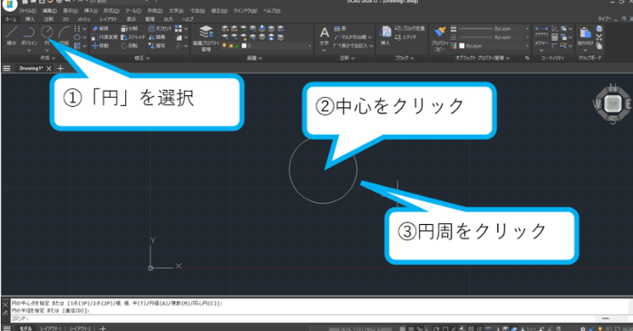Switch to the 注釈 ribbon tab
633x331 pixels.
tap(48, 19)
